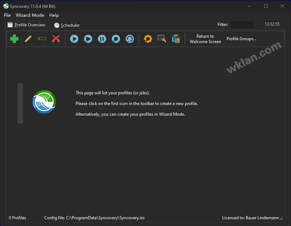Run profile in background with second play icon
291x226 pixels.
point(88,39)
